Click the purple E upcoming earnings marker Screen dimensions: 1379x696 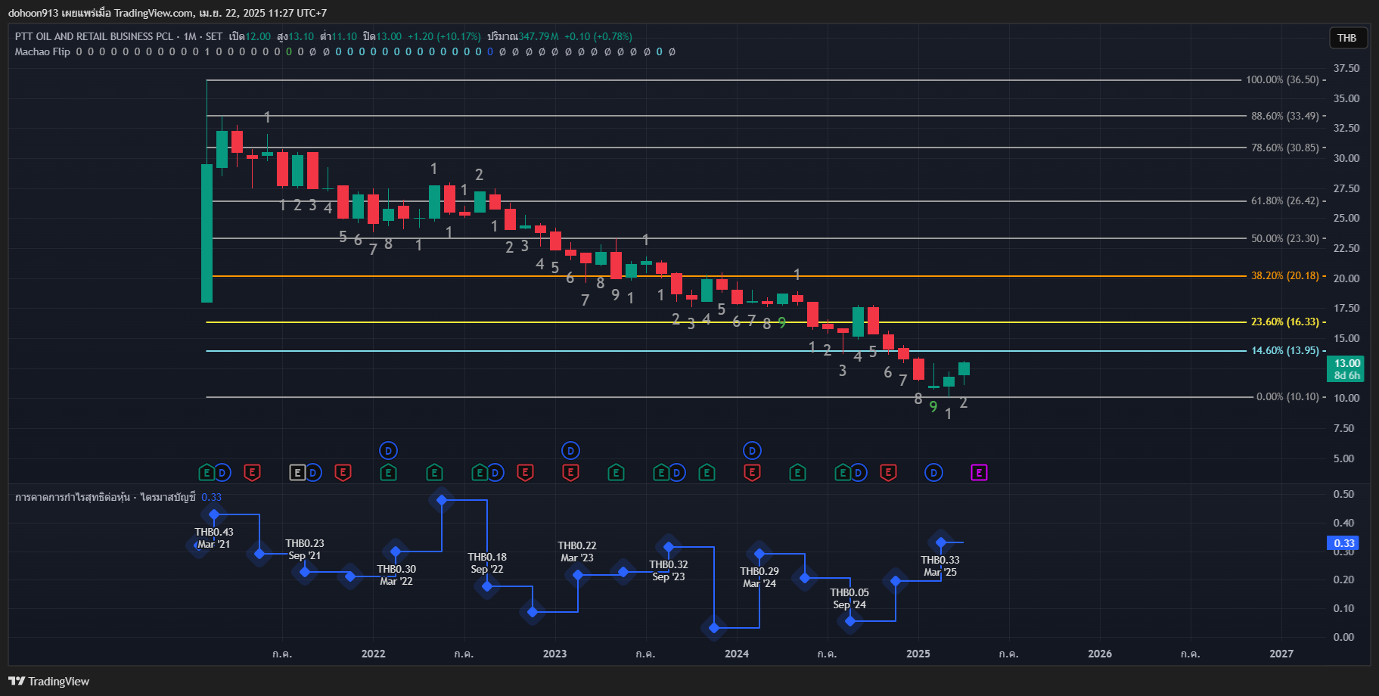coord(979,473)
